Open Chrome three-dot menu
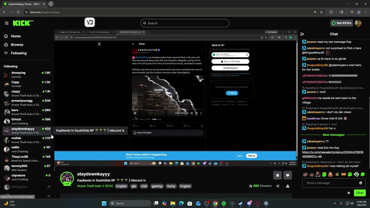 [366, 12]
